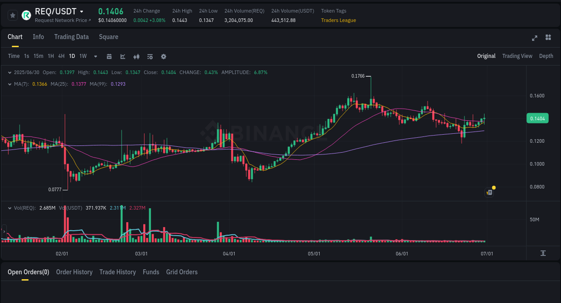The width and height of the screenshot is (561, 303).
Task: Open the indicator list settings icon
Action: [149, 56]
